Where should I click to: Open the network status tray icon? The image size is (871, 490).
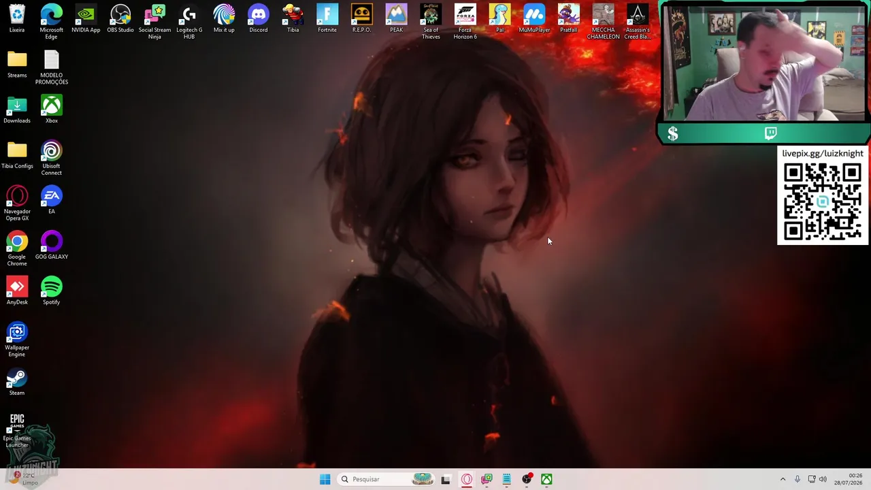click(812, 479)
